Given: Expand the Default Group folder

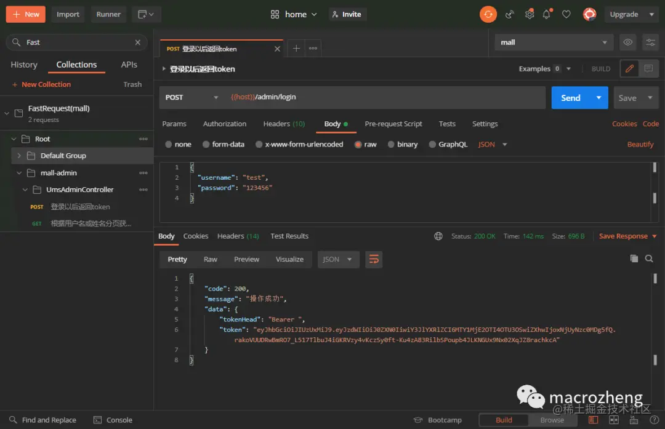Looking at the screenshot, I should pos(18,156).
